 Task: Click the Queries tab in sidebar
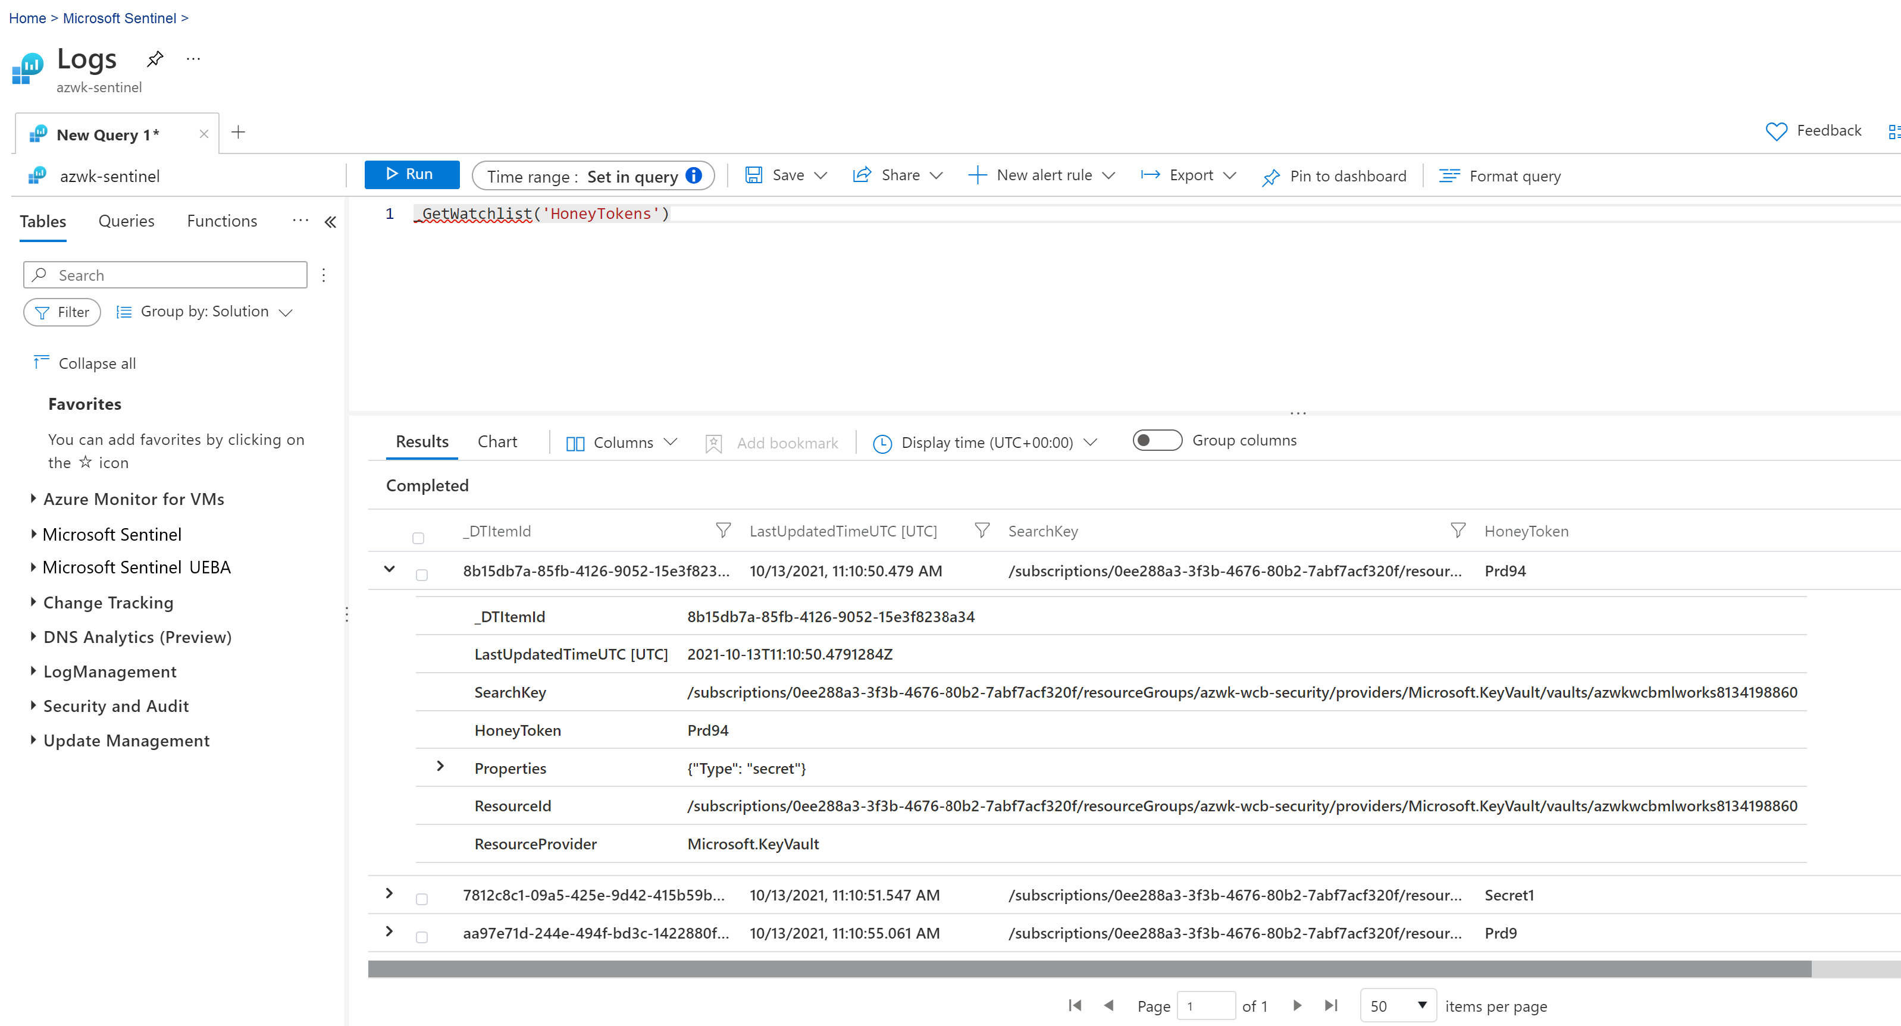point(126,221)
